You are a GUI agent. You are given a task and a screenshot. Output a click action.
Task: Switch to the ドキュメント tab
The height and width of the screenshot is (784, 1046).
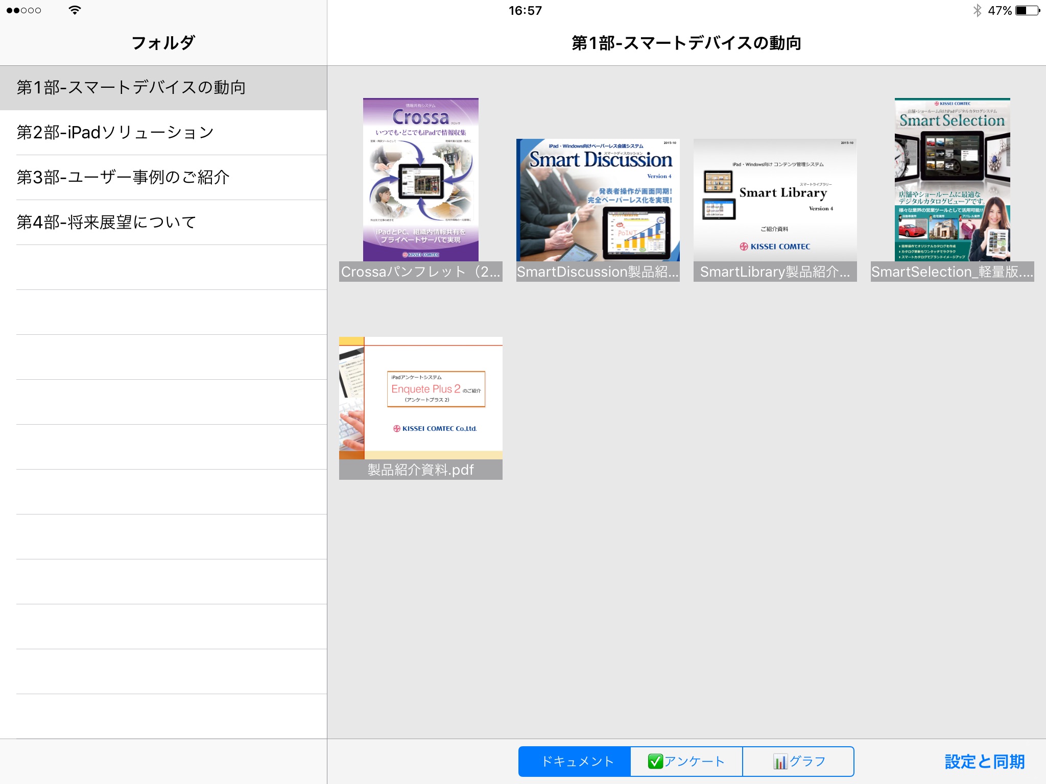point(575,762)
